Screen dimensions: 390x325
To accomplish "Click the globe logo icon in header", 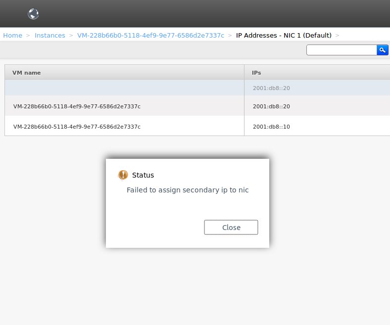I will [x=33, y=14].
